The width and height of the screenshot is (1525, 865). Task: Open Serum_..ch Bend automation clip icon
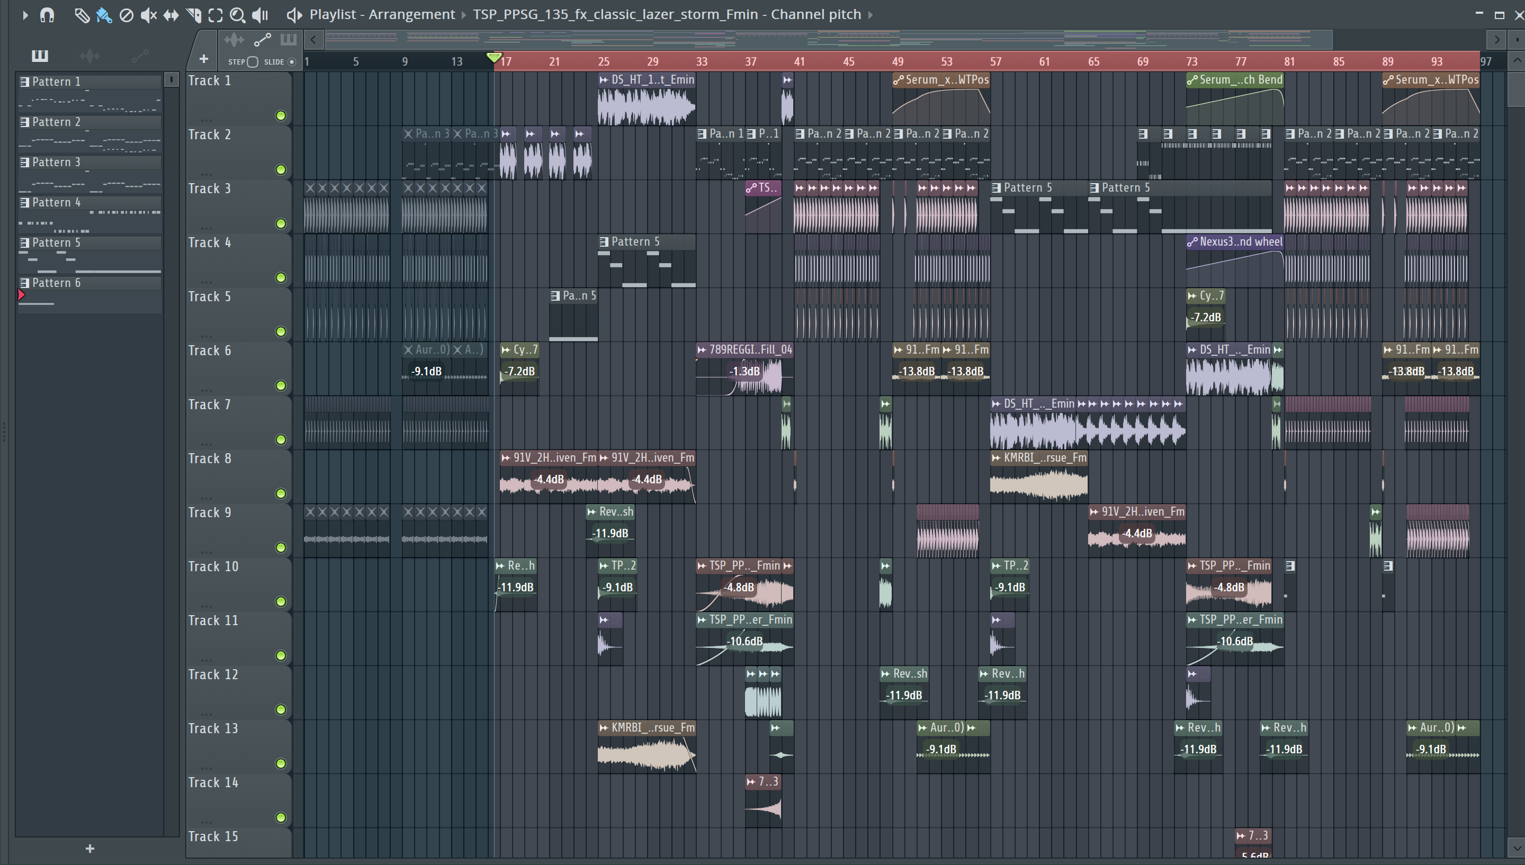click(1192, 79)
